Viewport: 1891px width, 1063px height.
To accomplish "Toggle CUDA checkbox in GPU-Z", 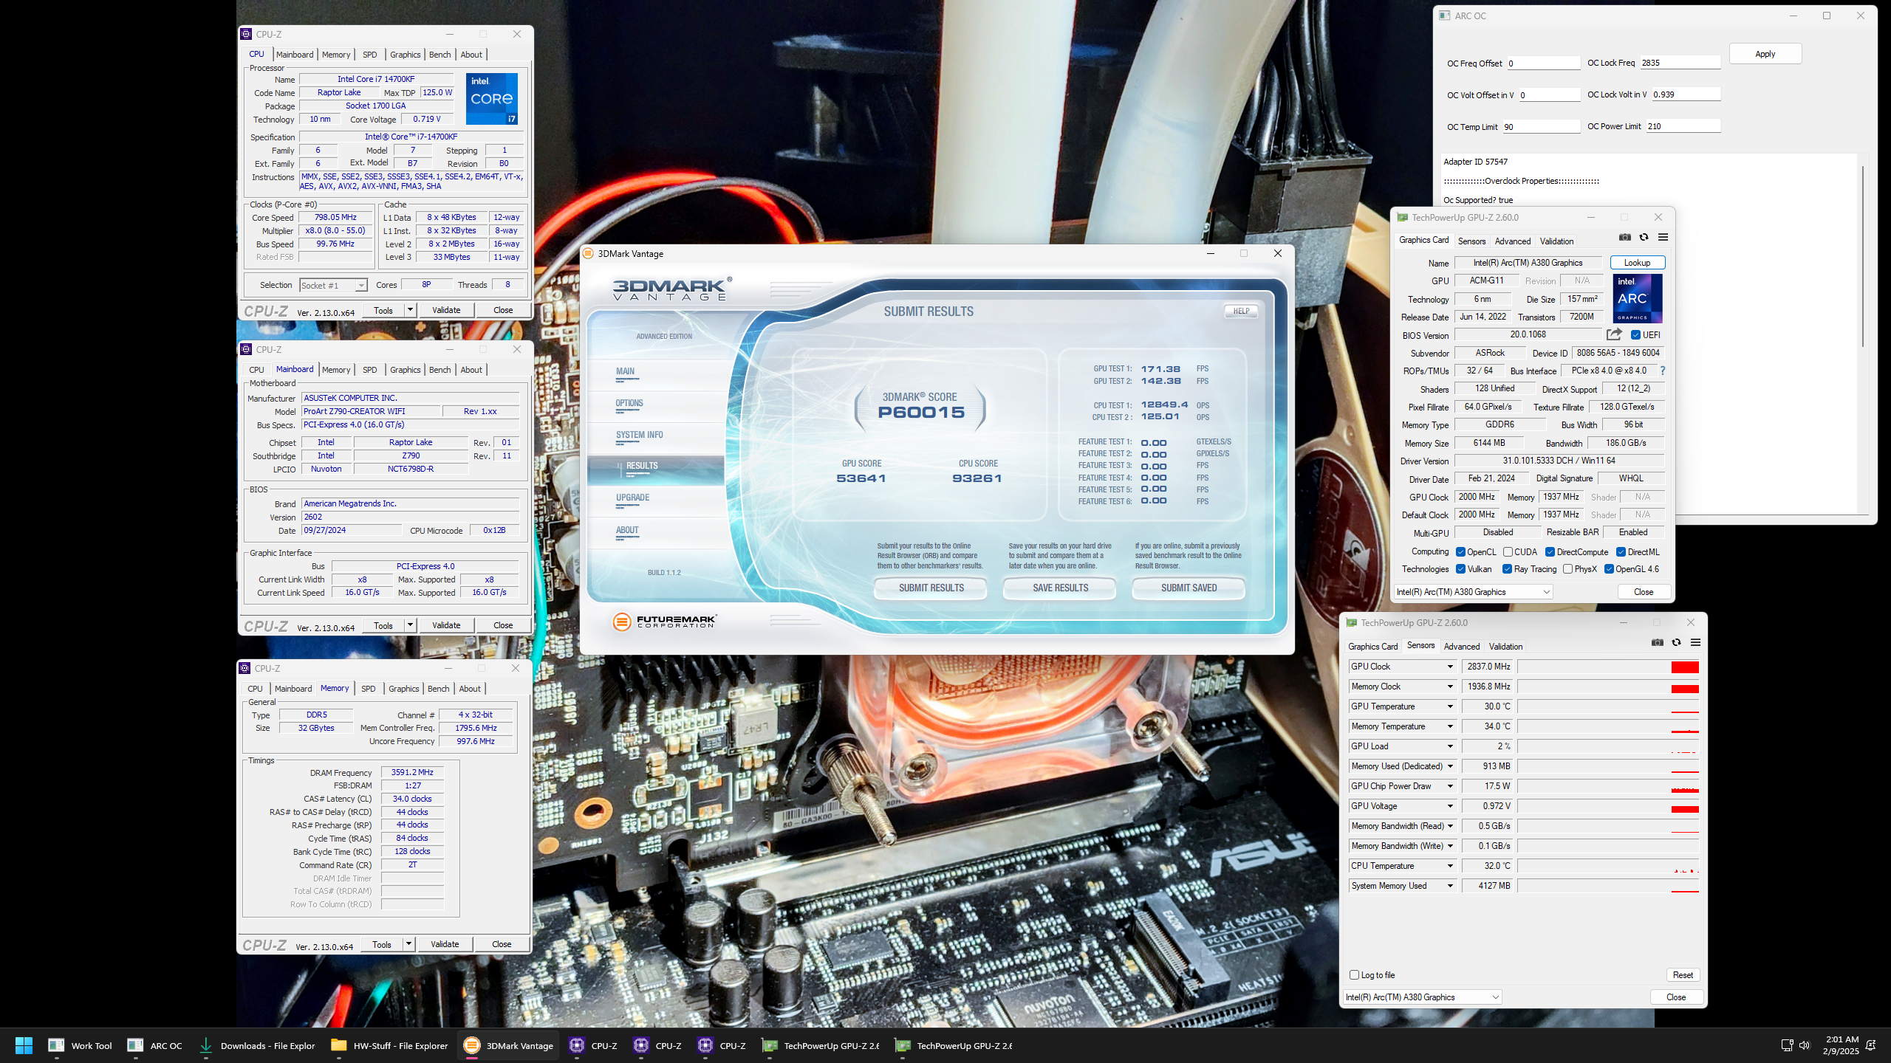I will point(1508,552).
